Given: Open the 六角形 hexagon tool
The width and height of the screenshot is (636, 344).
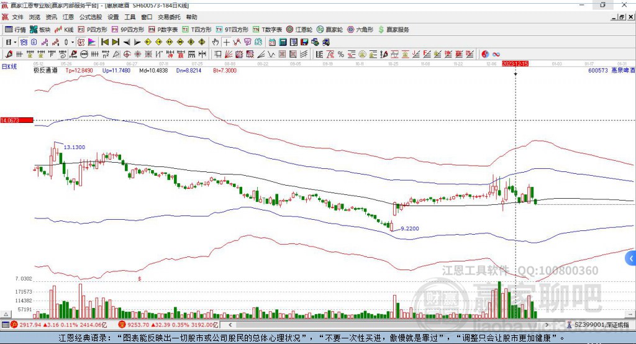Looking at the screenshot, I should point(360,30).
